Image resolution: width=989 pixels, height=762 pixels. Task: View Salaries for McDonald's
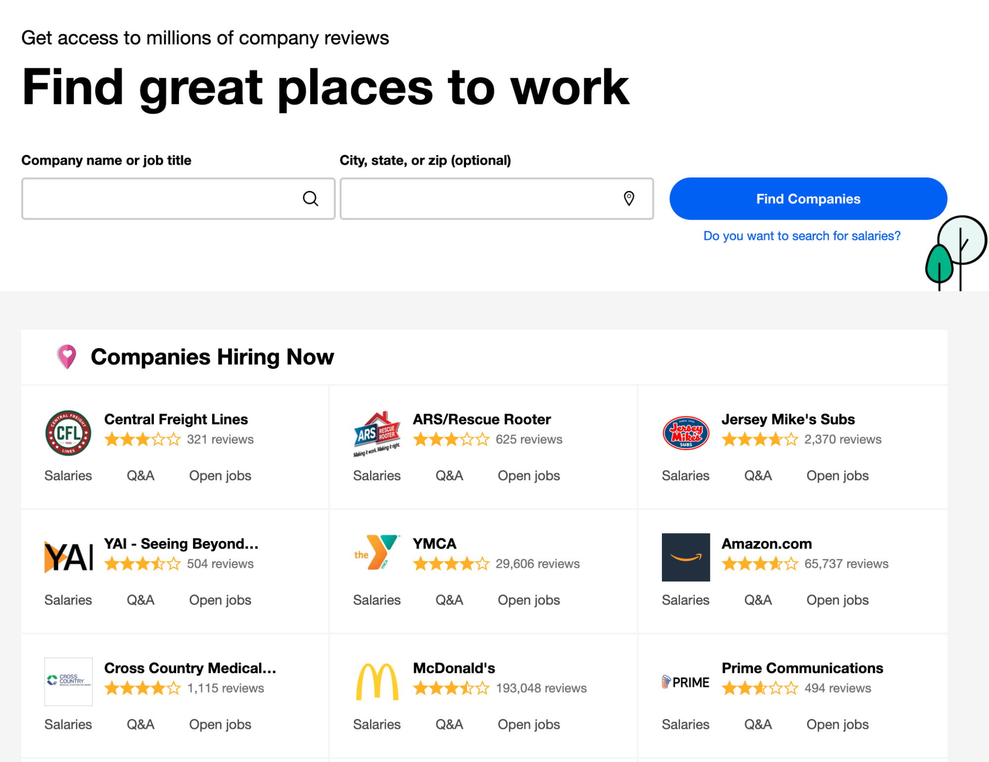tap(377, 724)
